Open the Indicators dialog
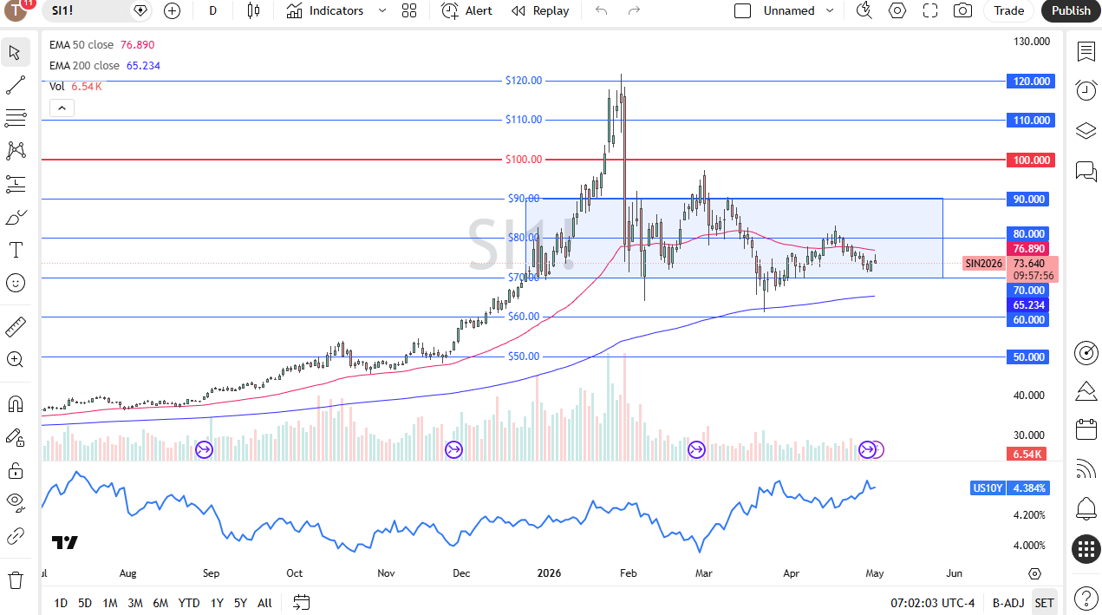Image resolution: width=1102 pixels, height=615 pixels. point(325,10)
